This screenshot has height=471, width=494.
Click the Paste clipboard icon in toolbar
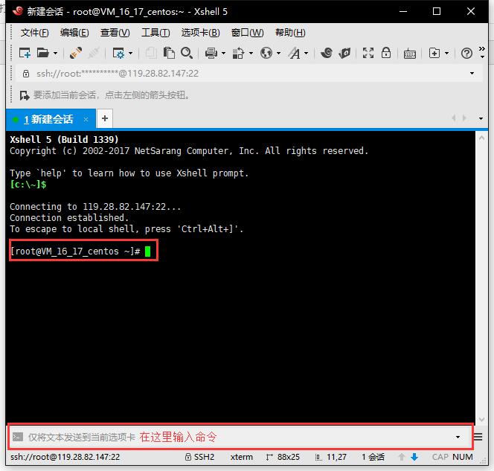tap(170, 53)
